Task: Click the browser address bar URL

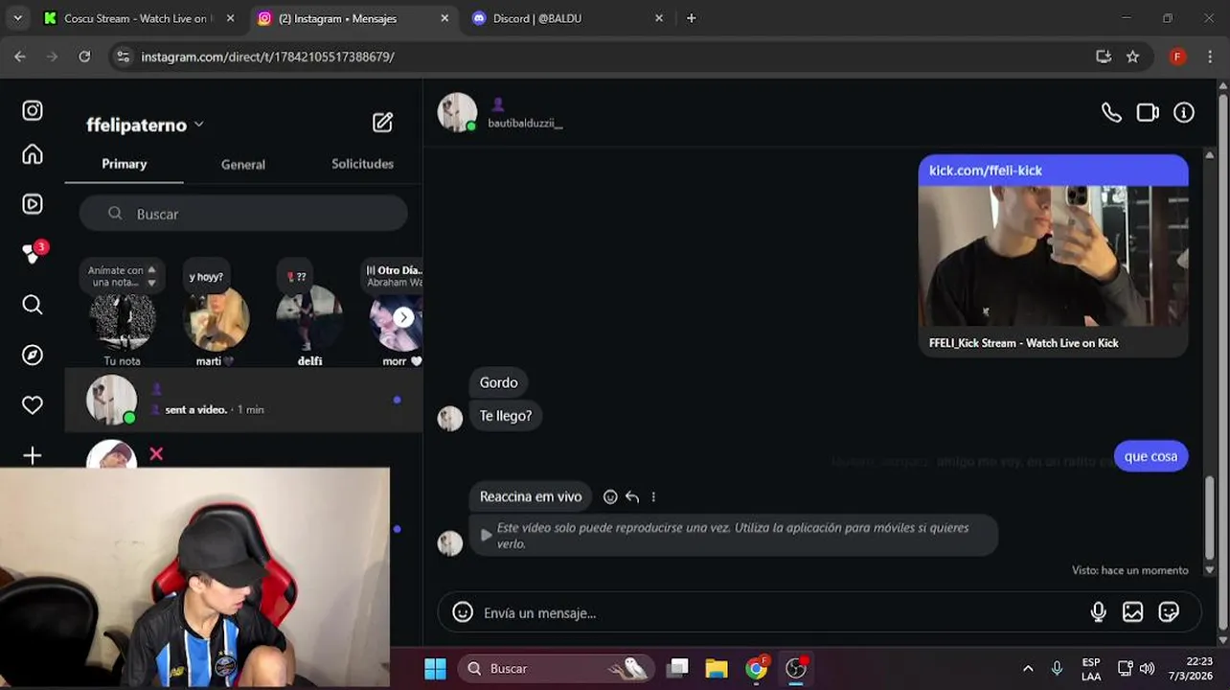Action: 267,57
